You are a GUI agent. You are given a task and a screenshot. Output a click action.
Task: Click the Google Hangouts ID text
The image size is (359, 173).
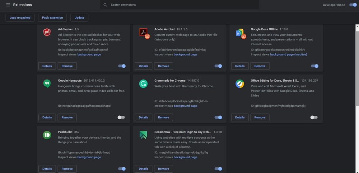click(84, 106)
